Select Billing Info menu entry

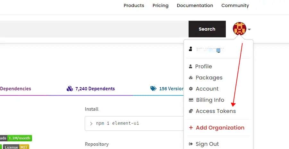point(210,100)
